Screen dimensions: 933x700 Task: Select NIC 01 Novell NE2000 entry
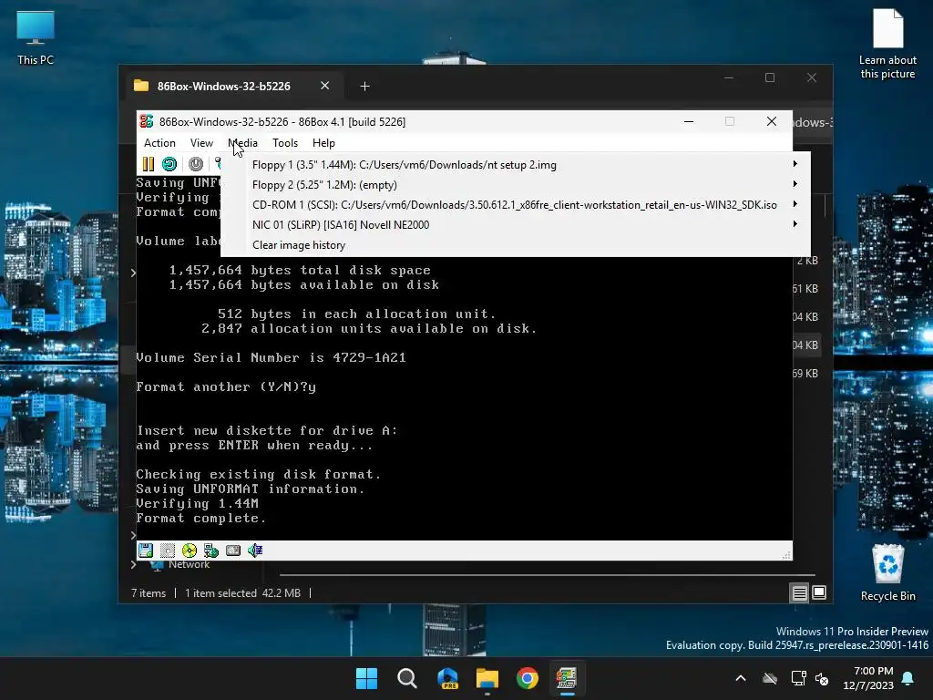click(x=516, y=225)
